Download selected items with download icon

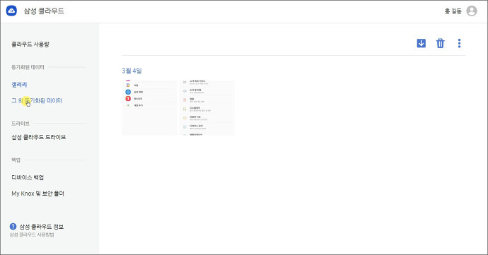tap(421, 43)
